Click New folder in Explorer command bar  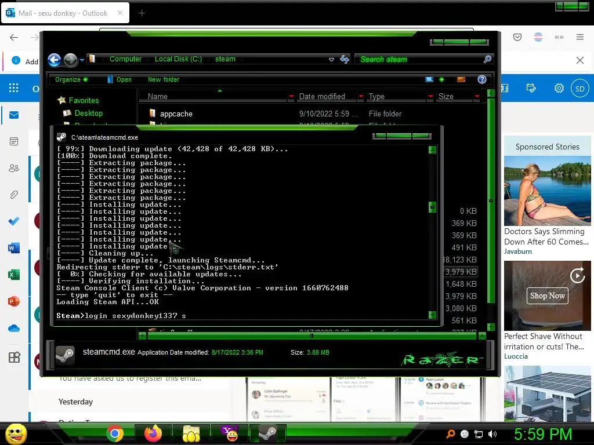click(x=163, y=79)
